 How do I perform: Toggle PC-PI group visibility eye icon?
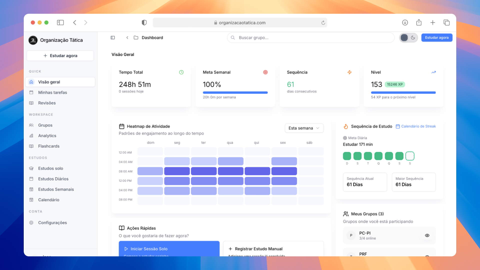click(x=427, y=235)
